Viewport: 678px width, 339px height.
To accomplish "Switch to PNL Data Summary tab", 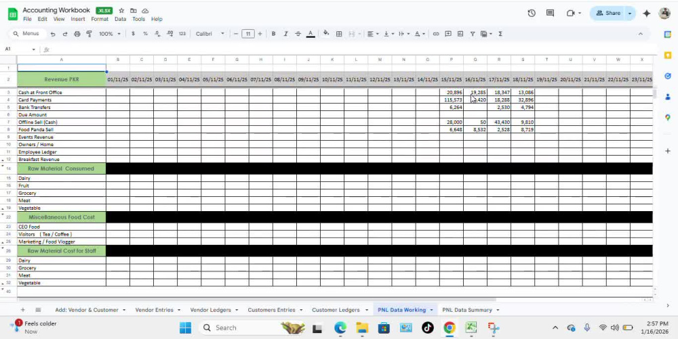I will pos(467,310).
